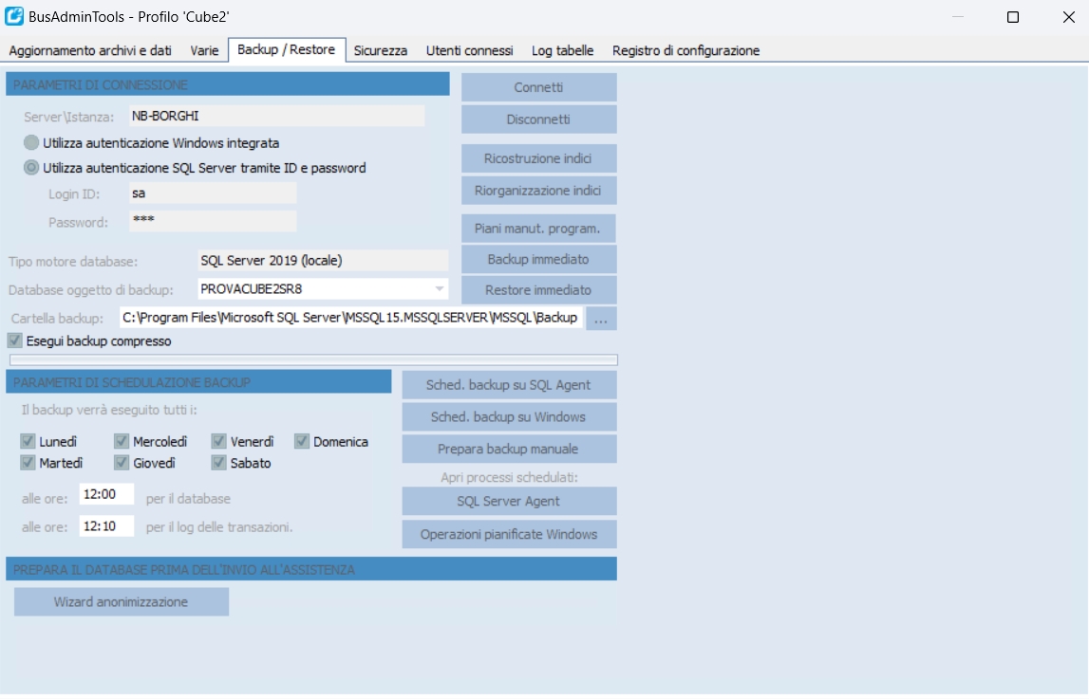Screen dimensions: 1089x699
Task: Click the PARAMETRI DI CONNESSIONE header
Action: [228, 84]
